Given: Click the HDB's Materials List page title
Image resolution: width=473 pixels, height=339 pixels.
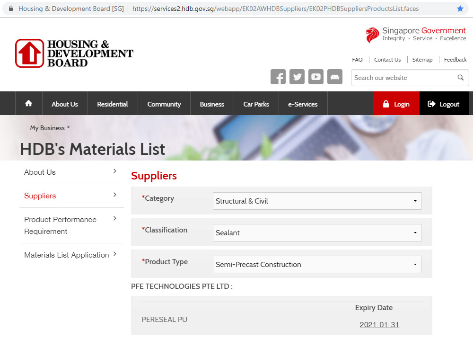Looking at the screenshot, I should coord(93,149).
